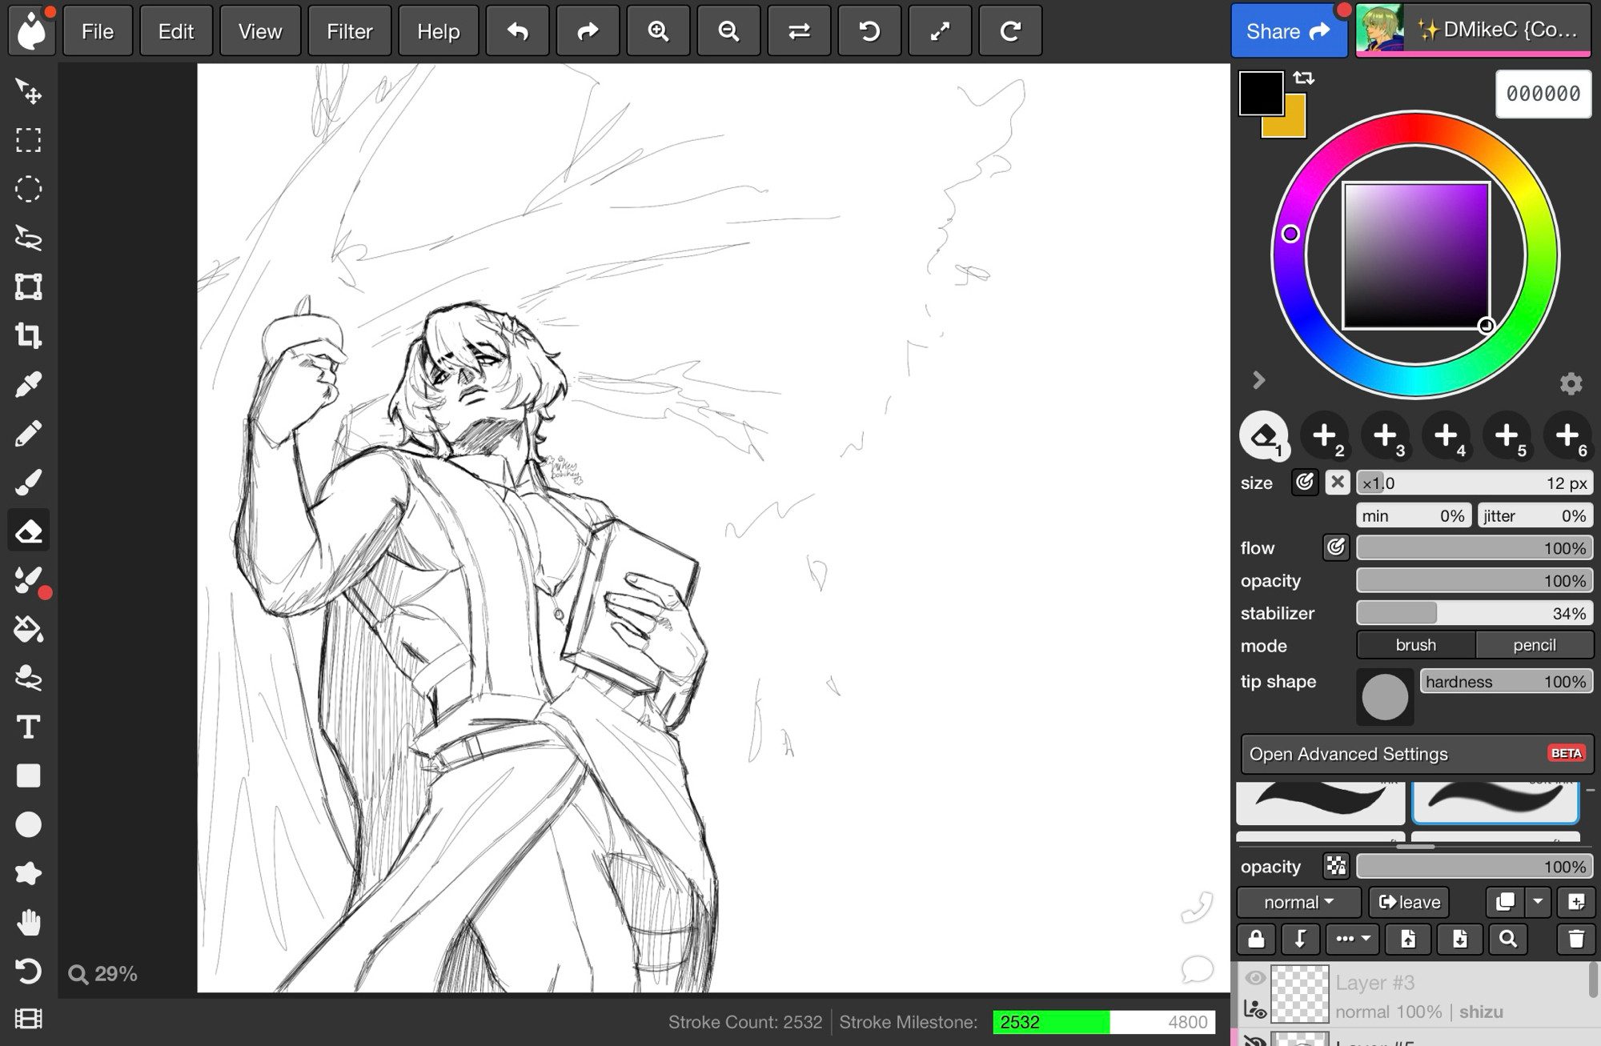Open the animation film strip panel
Image resolution: width=1601 pixels, height=1046 pixels.
click(x=29, y=1019)
